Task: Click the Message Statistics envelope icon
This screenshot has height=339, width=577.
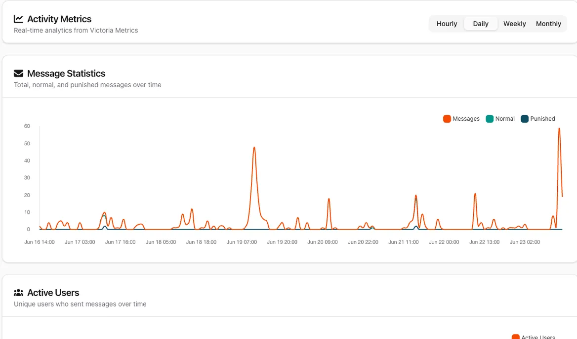Action: click(18, 73)
